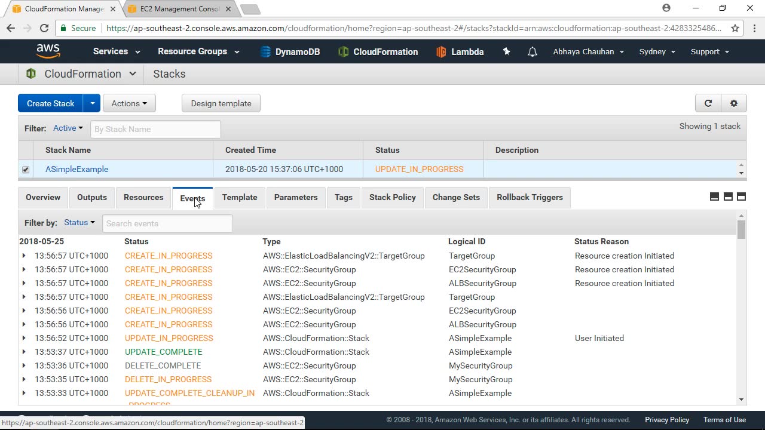Image resolution: width=765 pixels, height=430 pixels.
Task: Expand the 13:56:52 UPDATE_IN_PROGRESS event row
Action: [24, 338]
